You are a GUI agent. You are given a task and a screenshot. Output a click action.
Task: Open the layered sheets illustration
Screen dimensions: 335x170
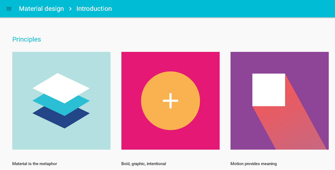click(61, 101)
